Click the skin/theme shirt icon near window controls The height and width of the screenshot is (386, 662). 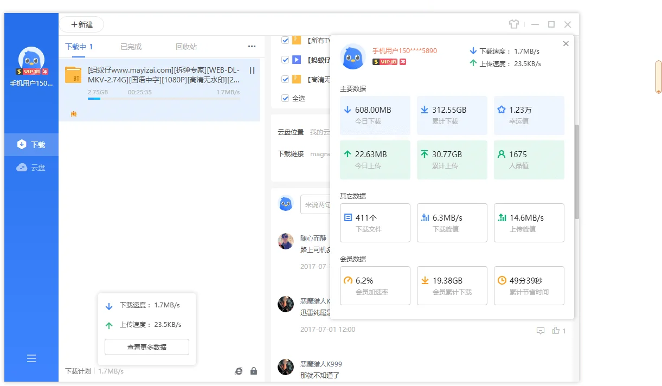513,24
